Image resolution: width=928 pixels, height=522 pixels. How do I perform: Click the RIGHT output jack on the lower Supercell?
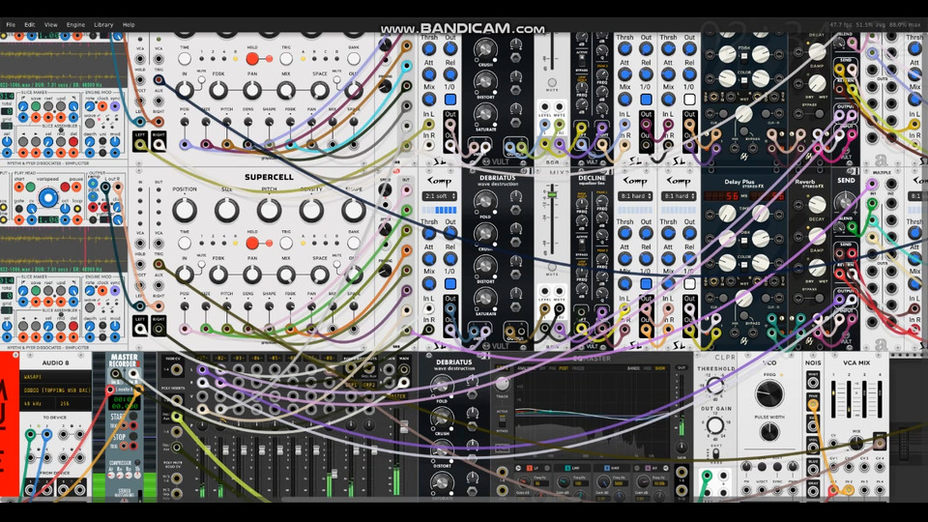(x=159, y=329)
